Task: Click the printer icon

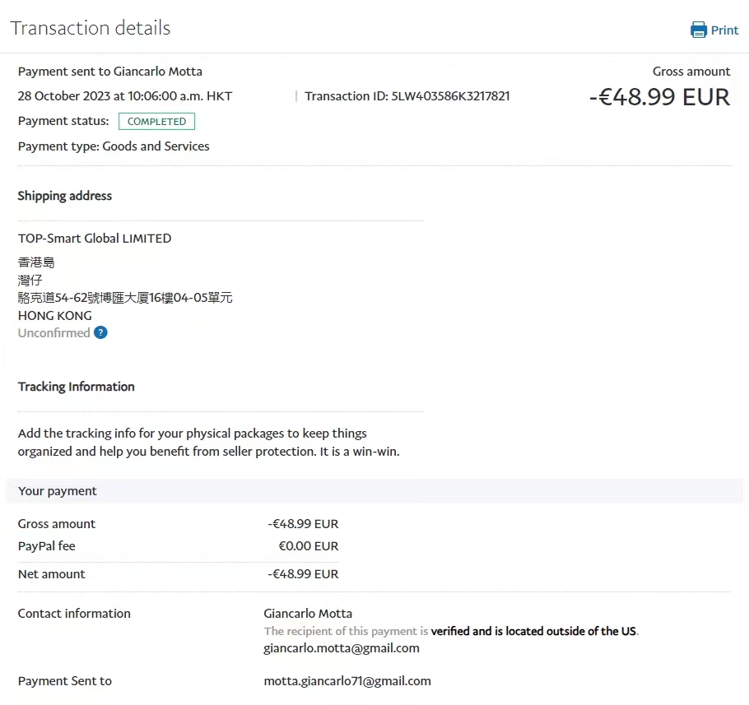Action: tap(698, 30)
